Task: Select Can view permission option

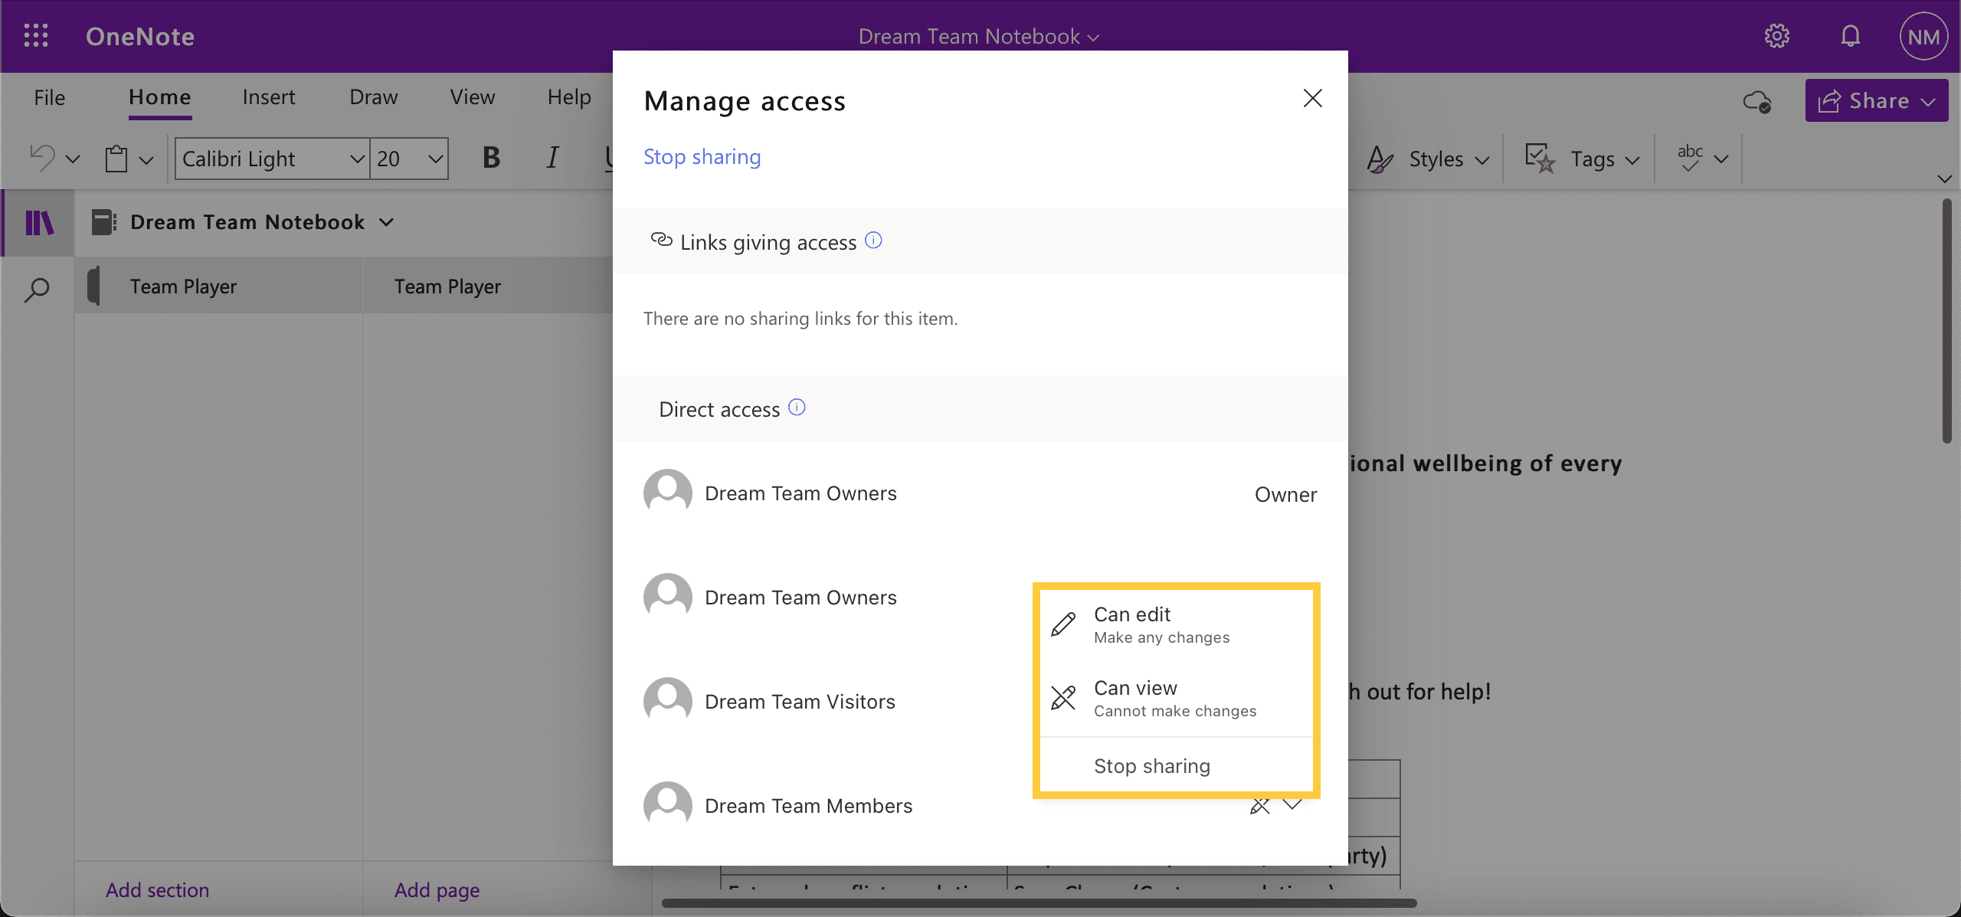Action: 1176,699
